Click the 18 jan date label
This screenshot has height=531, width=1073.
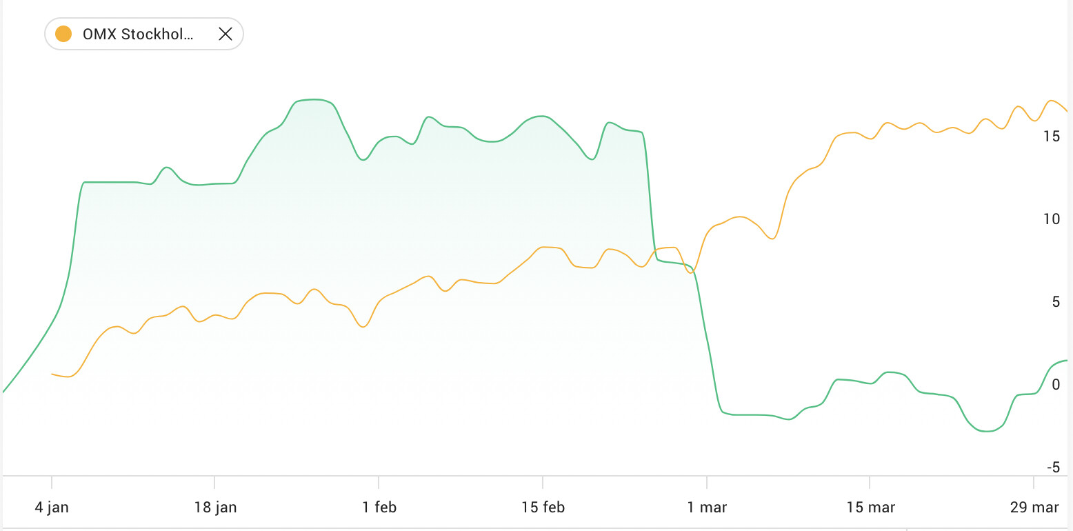[215, 508]
